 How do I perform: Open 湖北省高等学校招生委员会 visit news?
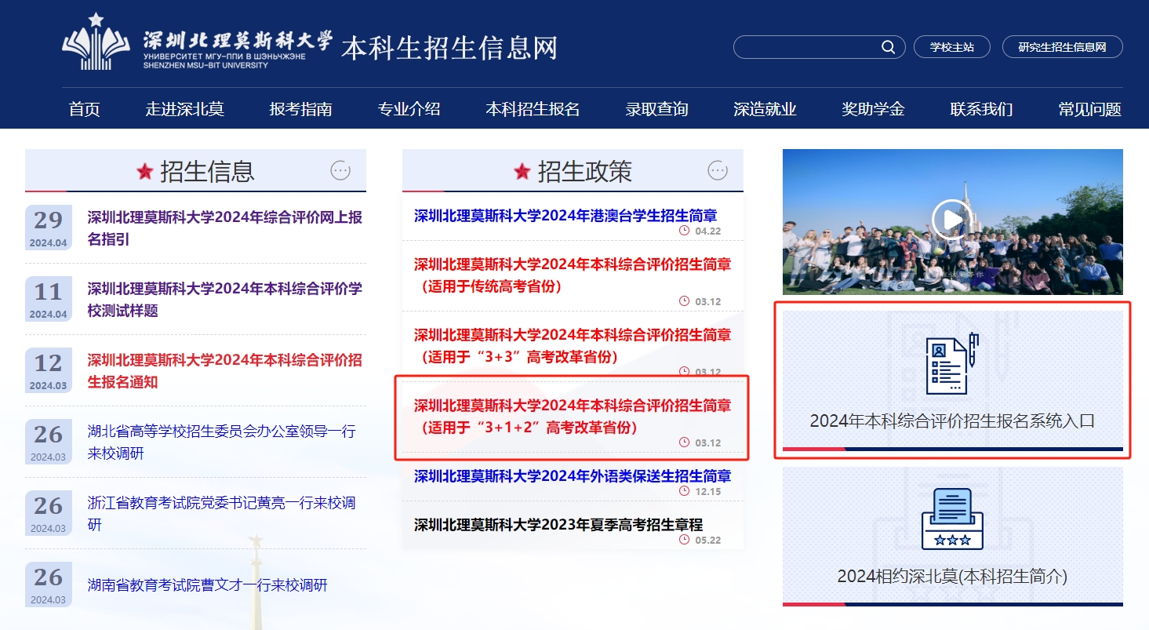click(x=222, y=442)
